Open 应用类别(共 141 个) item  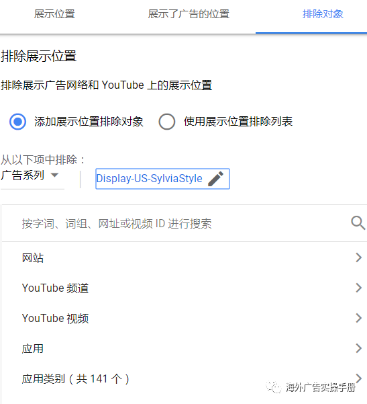coord(185,378)
